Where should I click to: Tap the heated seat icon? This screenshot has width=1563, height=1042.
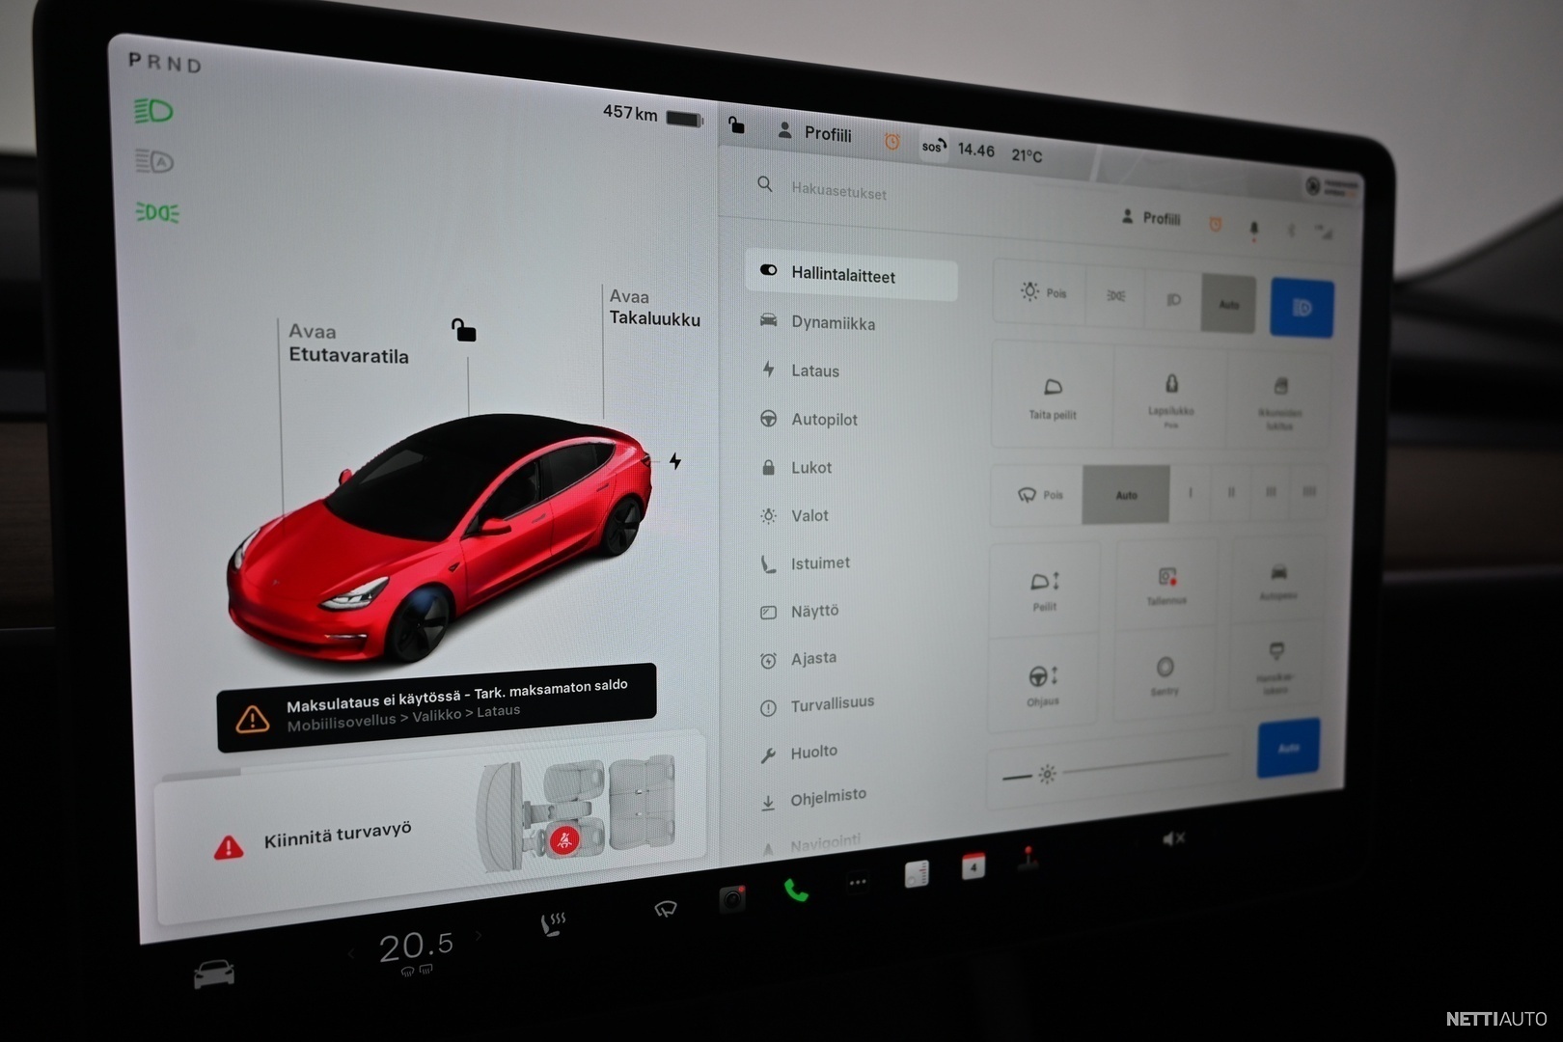tap(553, 924)
